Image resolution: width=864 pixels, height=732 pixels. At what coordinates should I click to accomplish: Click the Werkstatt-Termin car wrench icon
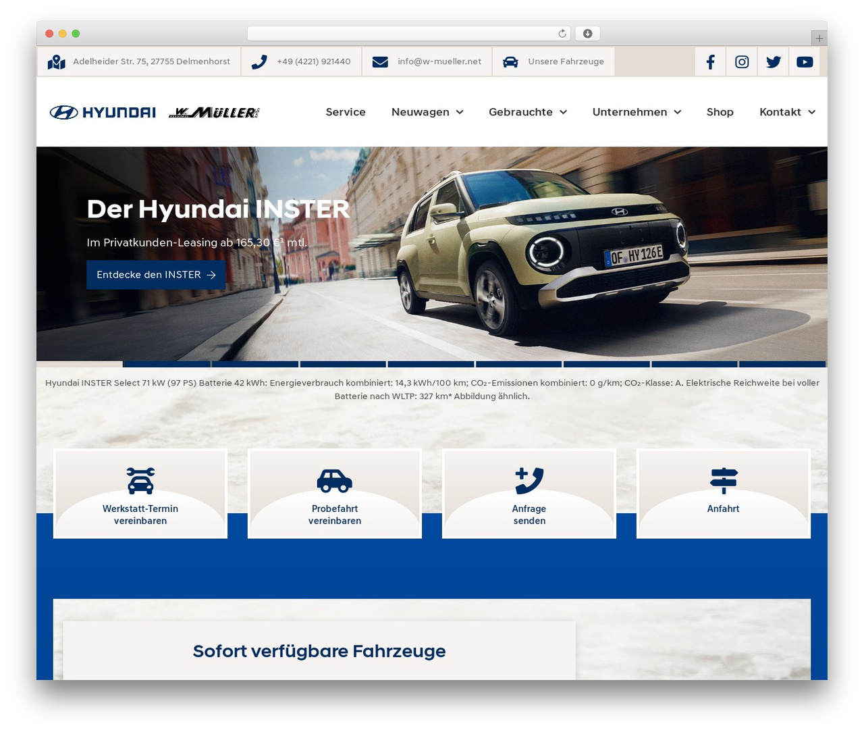(140, 481)
